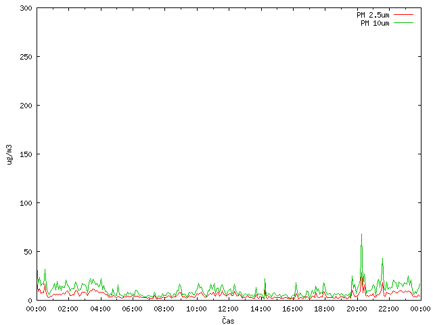The width and height of the screenshot is (433, 325).
Task: Click the 02:00 time label
Action: pos(68,309)
